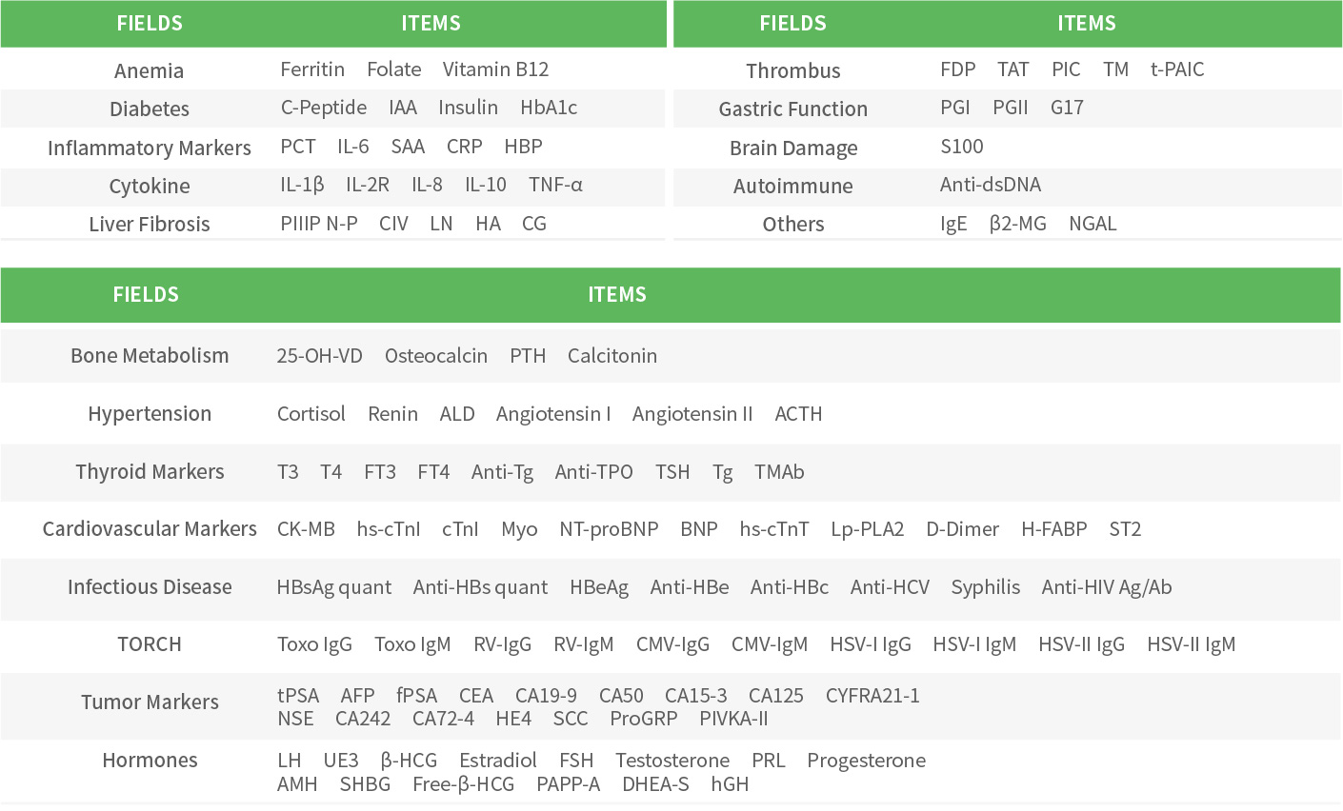Select CYFRA21-1 in Tumor Markers
1343x811 pixels.
click(872, 696)
